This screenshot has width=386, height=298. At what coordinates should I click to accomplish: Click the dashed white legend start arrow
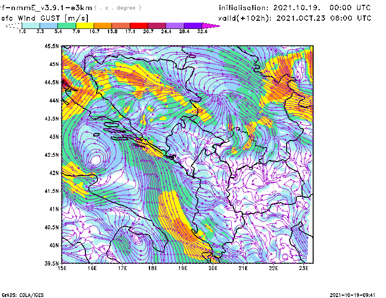point(14,26)
